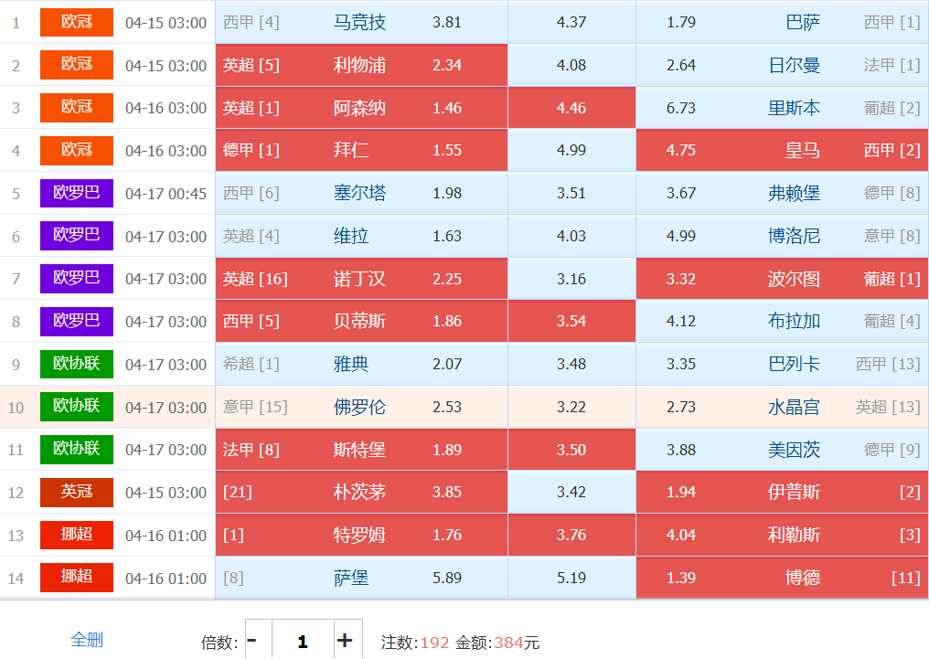Screen dimensions: 929x659
Task: Deselect 伊普斯 away win odds 1.94
Action: (x=782, y=492)
